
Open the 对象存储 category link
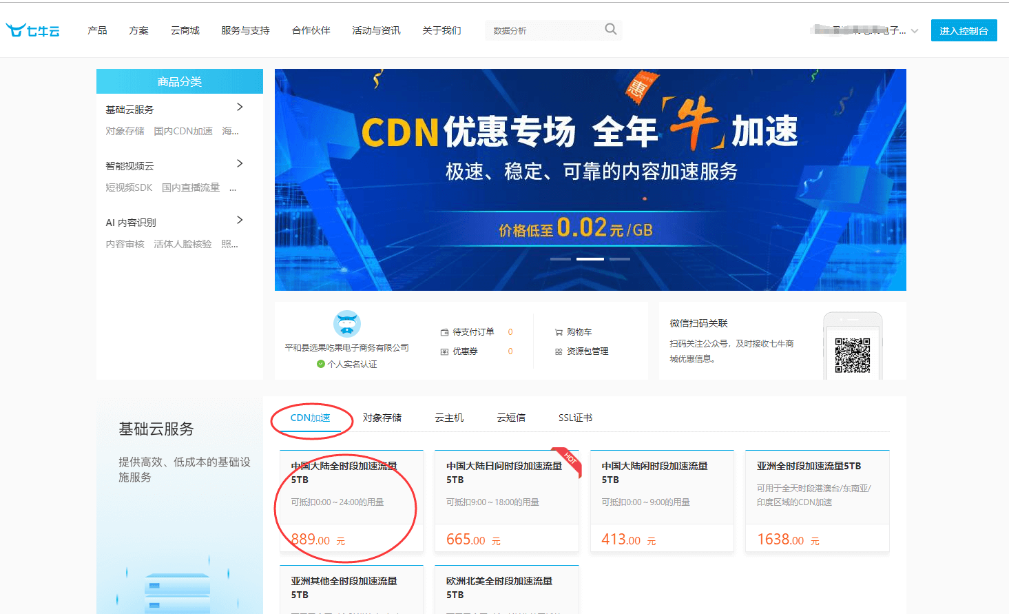pyautogui.click(x=125, y=131)
